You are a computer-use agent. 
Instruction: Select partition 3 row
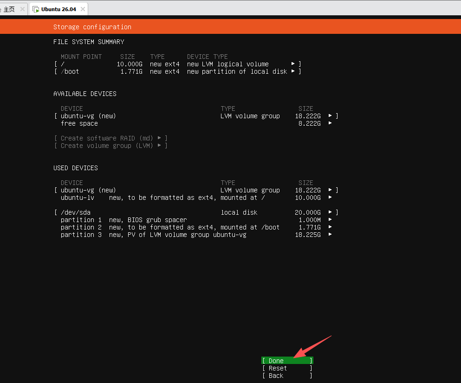(196, 235)
